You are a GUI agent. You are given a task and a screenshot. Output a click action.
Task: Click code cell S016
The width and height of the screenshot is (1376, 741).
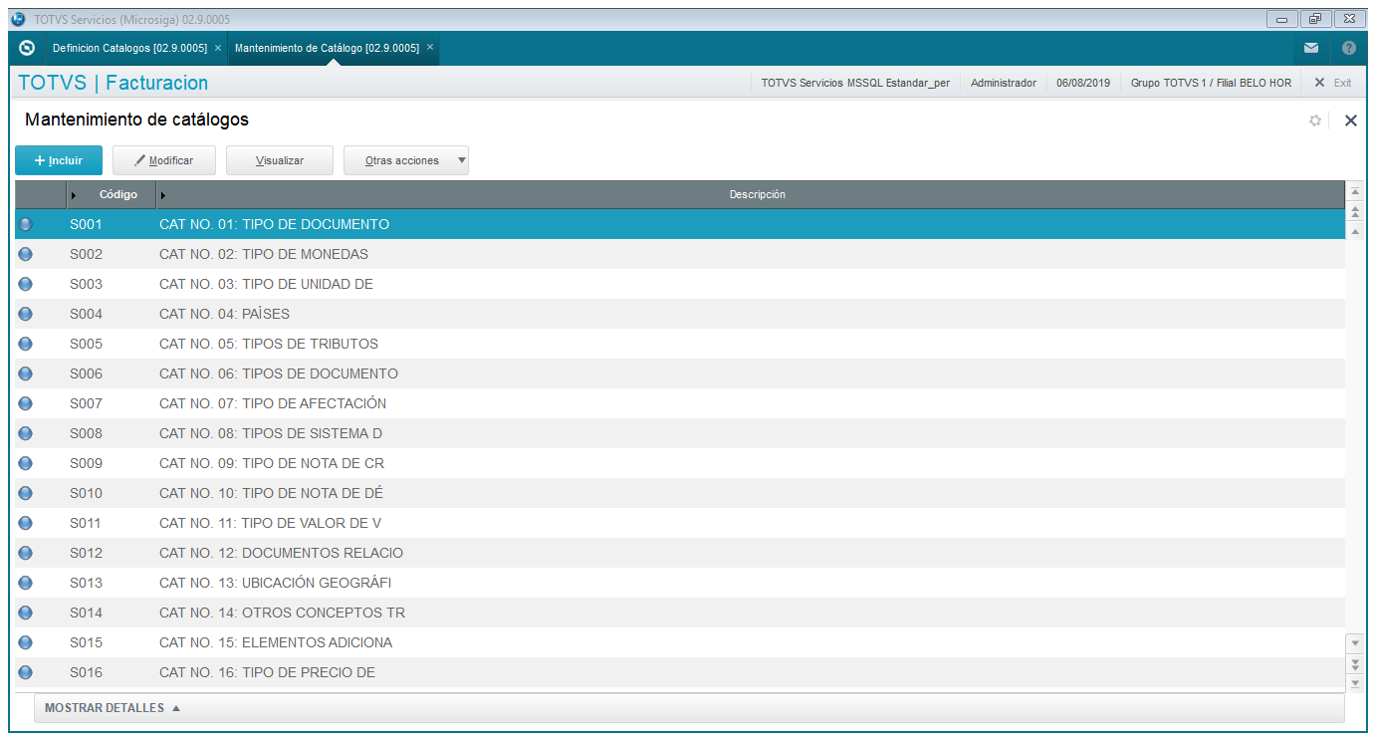point(86,672)
